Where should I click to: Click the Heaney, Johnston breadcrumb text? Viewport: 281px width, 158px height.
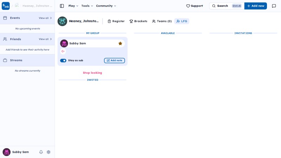[37, 6]
